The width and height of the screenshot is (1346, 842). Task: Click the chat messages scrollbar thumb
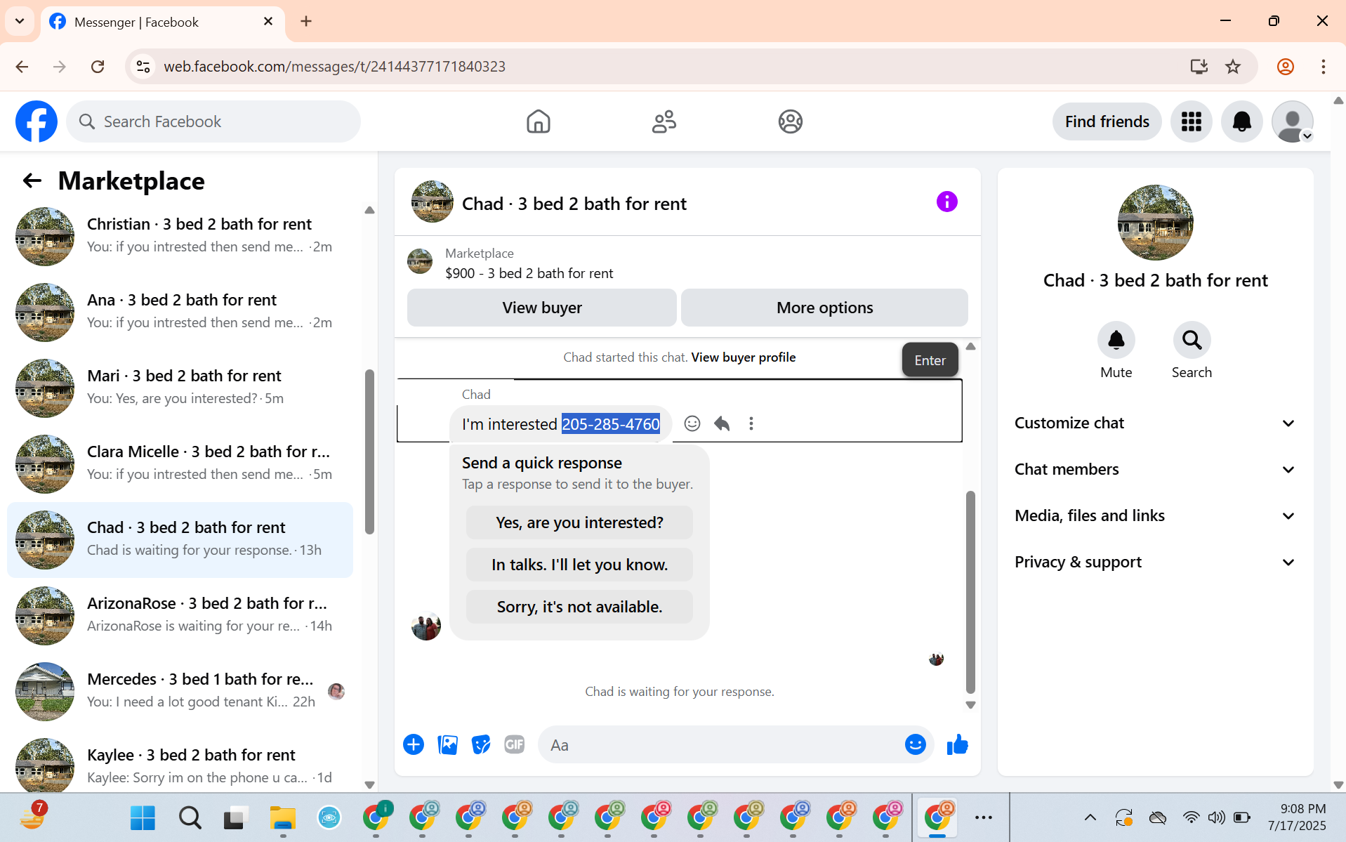point(970,591)
